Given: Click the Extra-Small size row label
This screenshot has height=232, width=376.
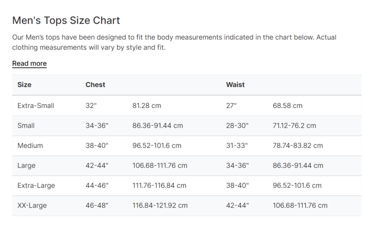Looking at the screenshot, I should coord(36,106).
